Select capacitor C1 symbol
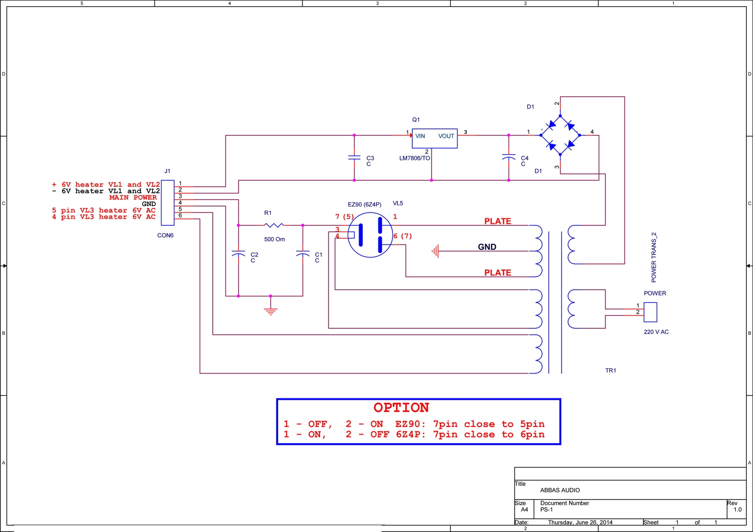The image size is (753, 532). 303,254
